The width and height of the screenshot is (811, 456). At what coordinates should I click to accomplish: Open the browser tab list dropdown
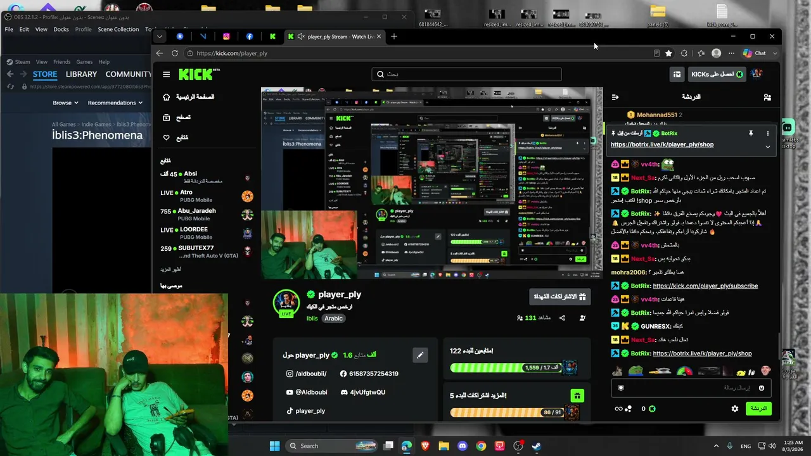point(160,37)
